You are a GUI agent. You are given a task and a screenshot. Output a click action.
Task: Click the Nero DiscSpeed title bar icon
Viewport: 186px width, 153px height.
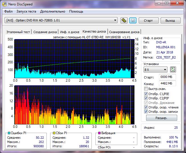point(5,3)
